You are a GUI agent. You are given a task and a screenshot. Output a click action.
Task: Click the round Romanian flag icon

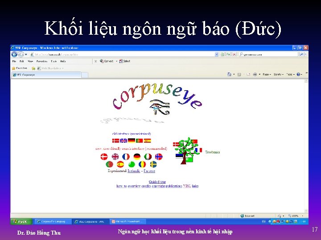142,164
